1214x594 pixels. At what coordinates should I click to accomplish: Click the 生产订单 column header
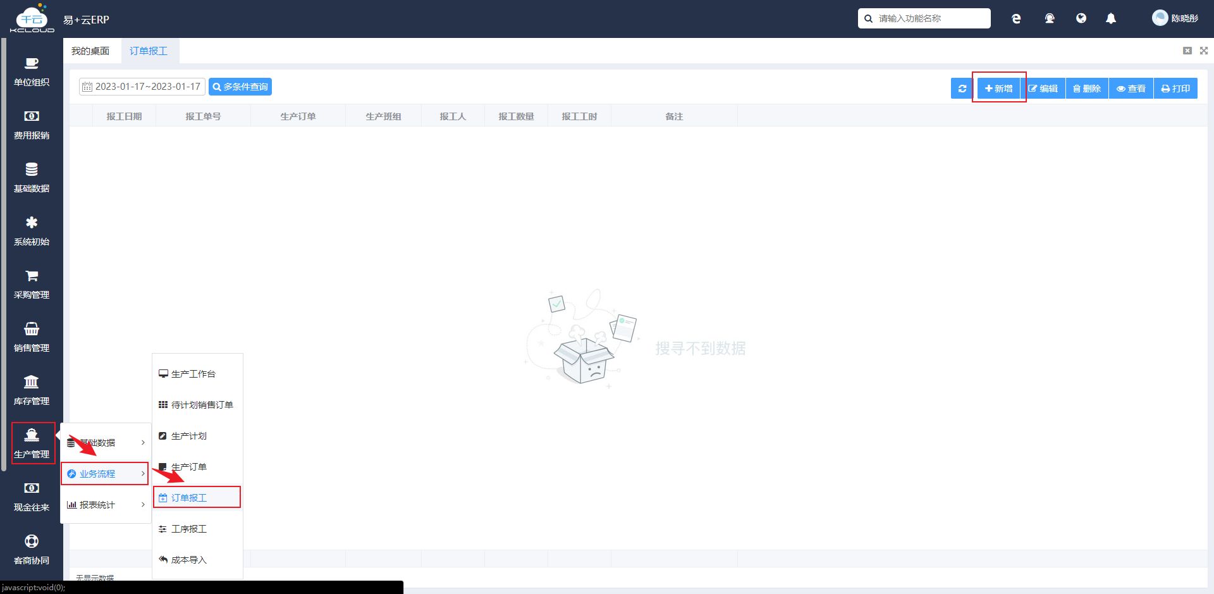pos(298,116)
